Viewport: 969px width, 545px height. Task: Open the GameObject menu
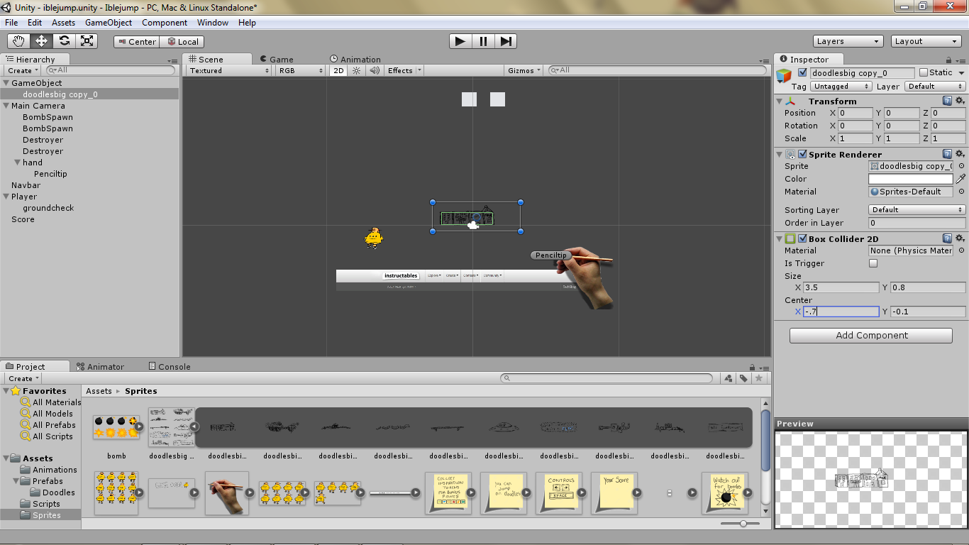point(109,23)
